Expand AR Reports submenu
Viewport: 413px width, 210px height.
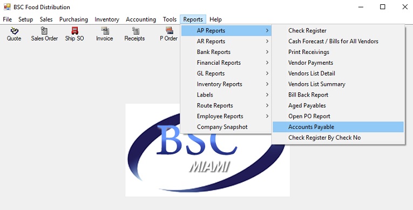(226, 42)
